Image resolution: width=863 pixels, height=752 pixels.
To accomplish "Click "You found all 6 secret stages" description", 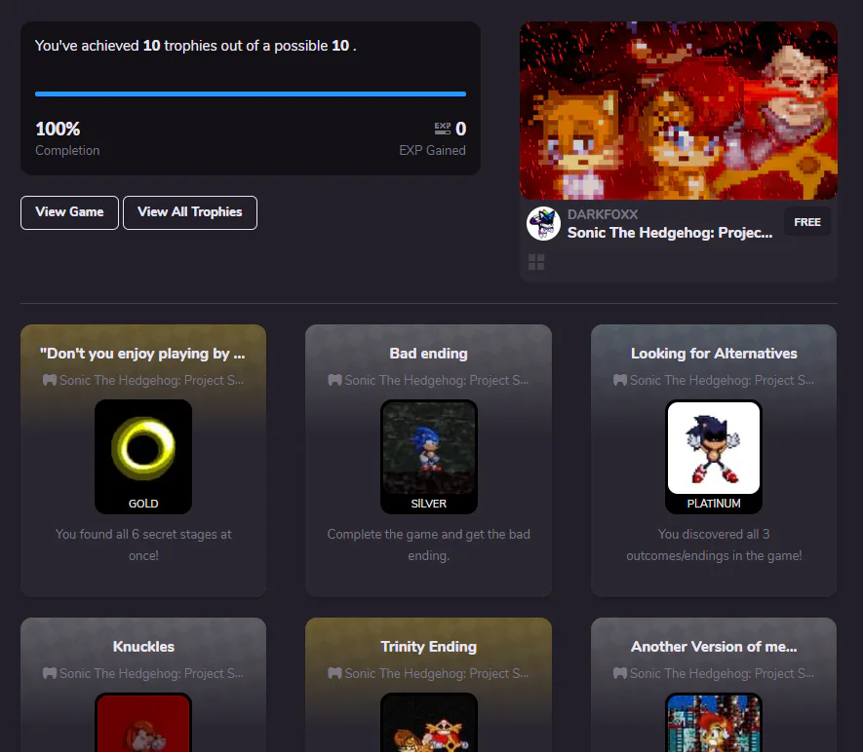I will [143, 545].
